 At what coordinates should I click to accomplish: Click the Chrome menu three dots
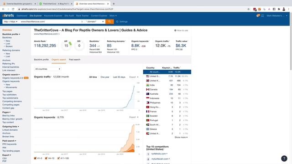289,9
